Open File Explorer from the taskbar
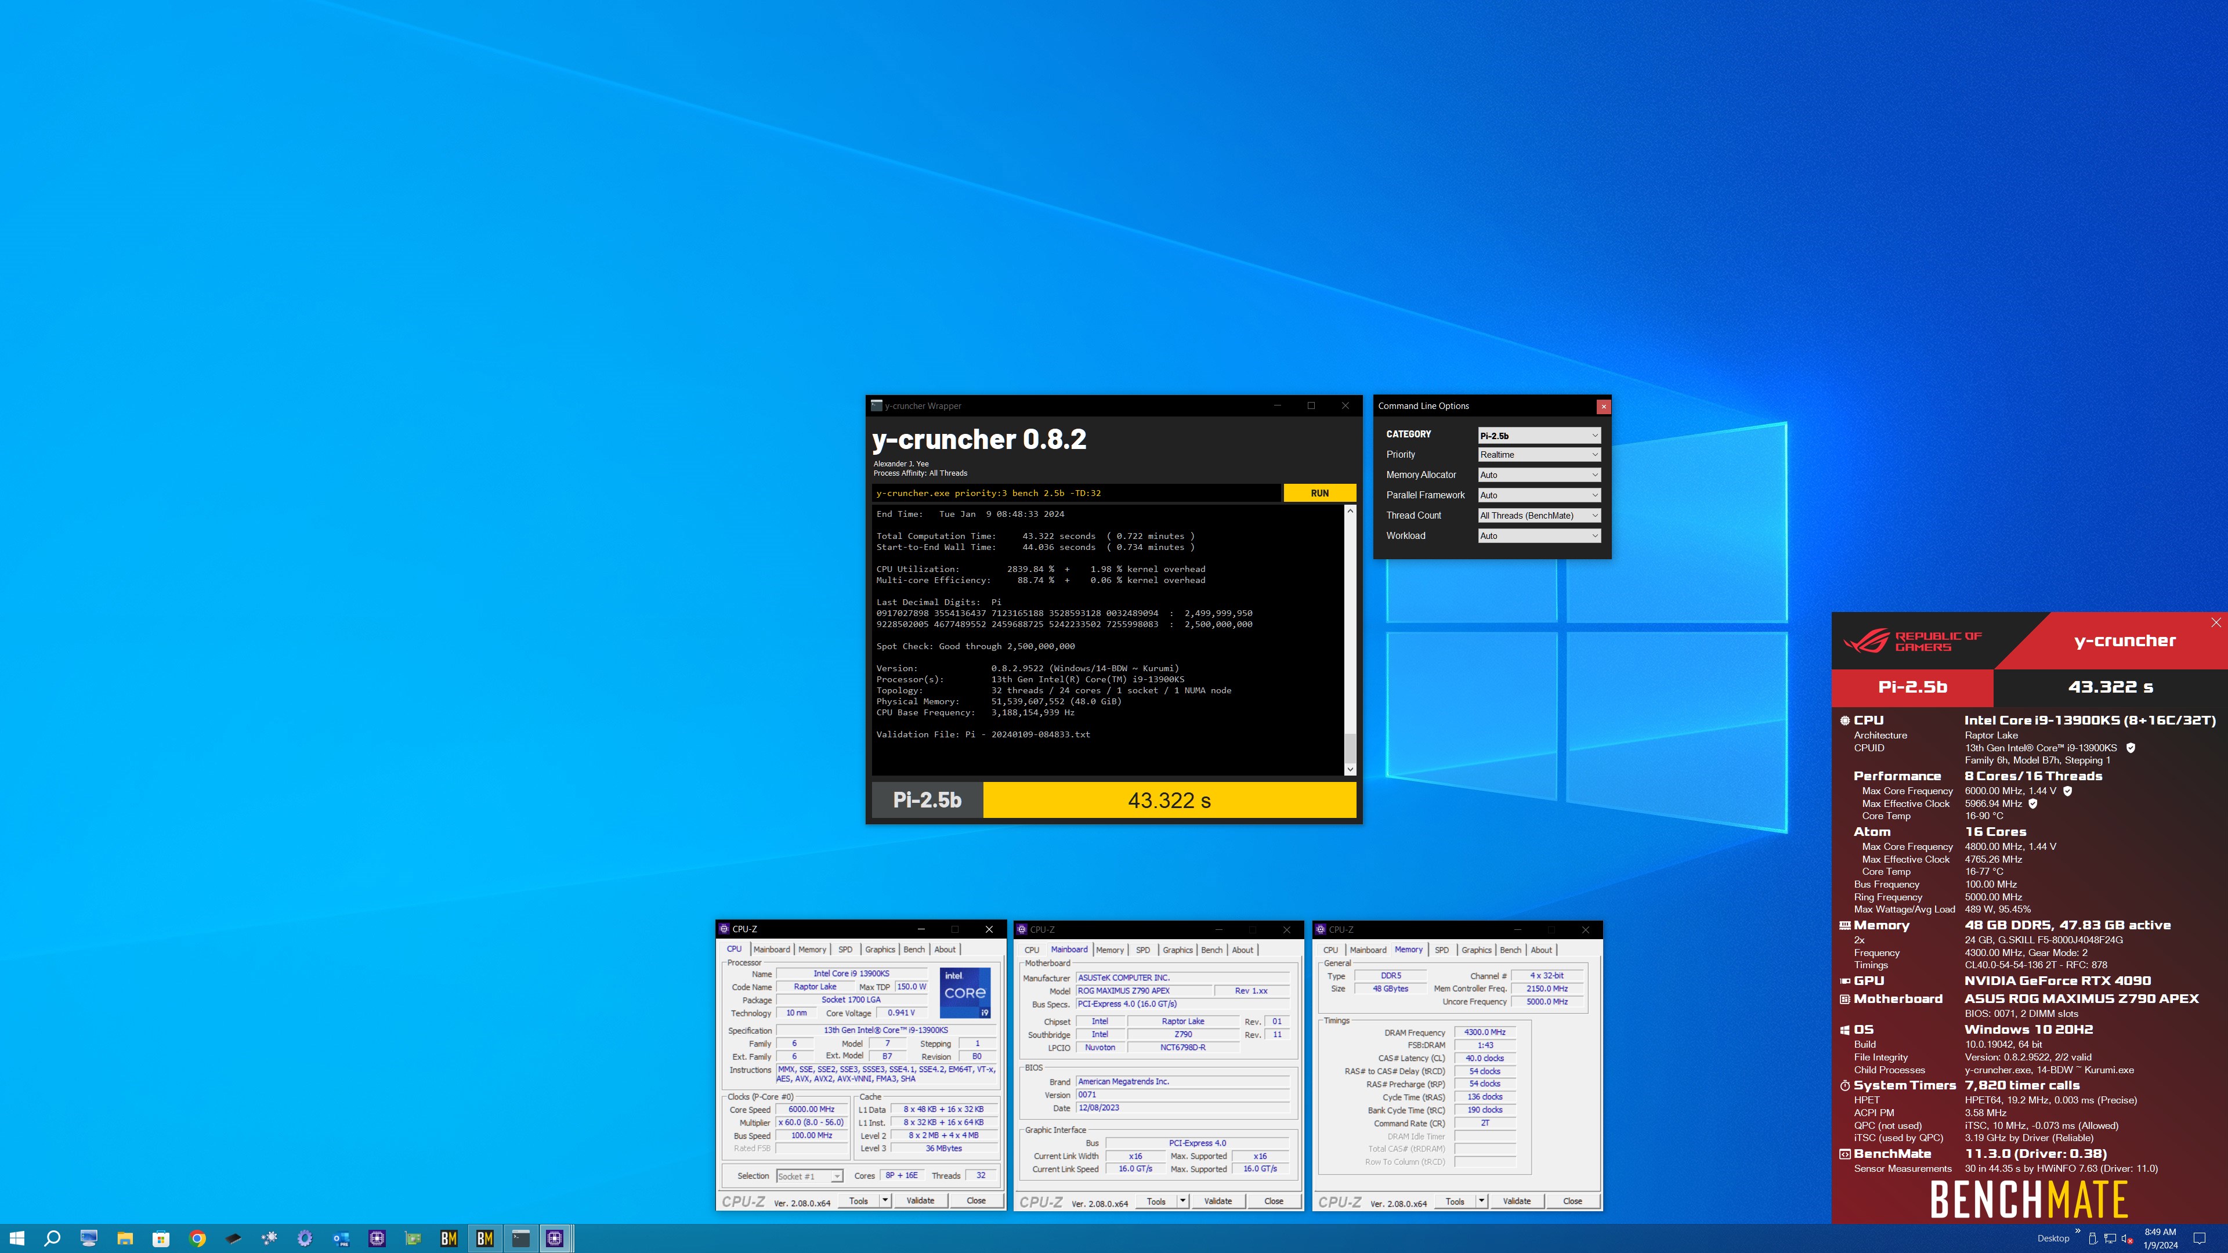The height and width of the screenshot is (1253, 2228). (x=125, y=1238)
